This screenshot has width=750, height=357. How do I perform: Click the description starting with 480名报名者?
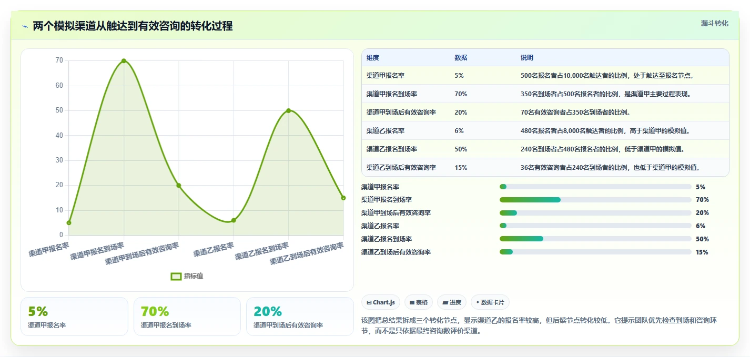tap(605, 130)
